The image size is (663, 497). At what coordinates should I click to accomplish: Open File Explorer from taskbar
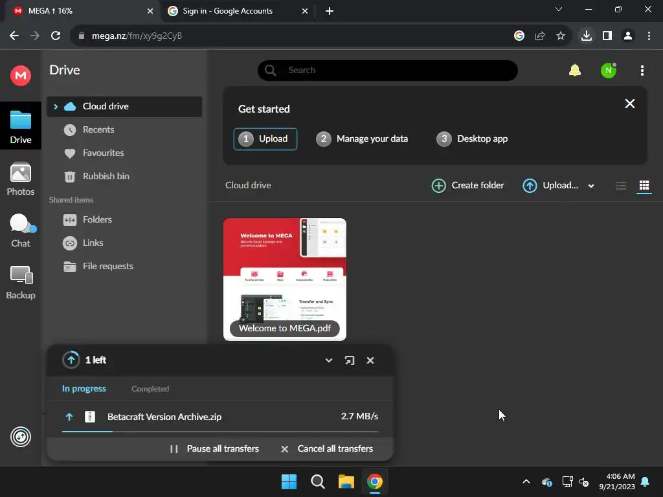coord(346,481)
